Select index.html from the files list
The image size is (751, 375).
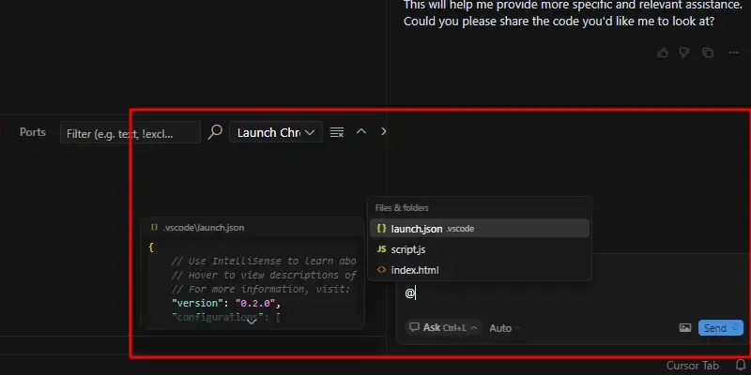tap(480, 270)
